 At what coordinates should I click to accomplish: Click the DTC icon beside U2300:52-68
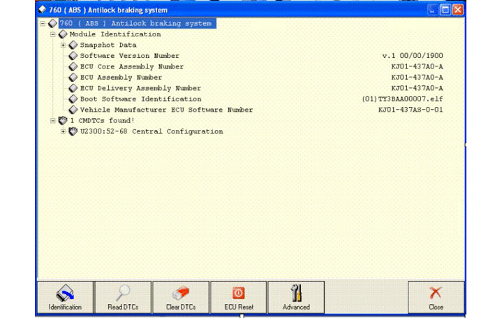tap(73, 131)
